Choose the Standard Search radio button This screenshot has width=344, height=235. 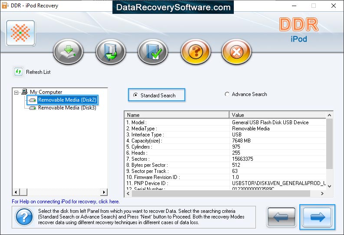click(x=136, y=95)
